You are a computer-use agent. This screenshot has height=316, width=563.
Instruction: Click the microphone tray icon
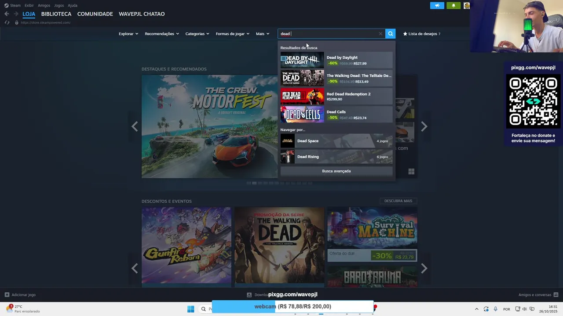pyautogui.click(x=496, y=309)
